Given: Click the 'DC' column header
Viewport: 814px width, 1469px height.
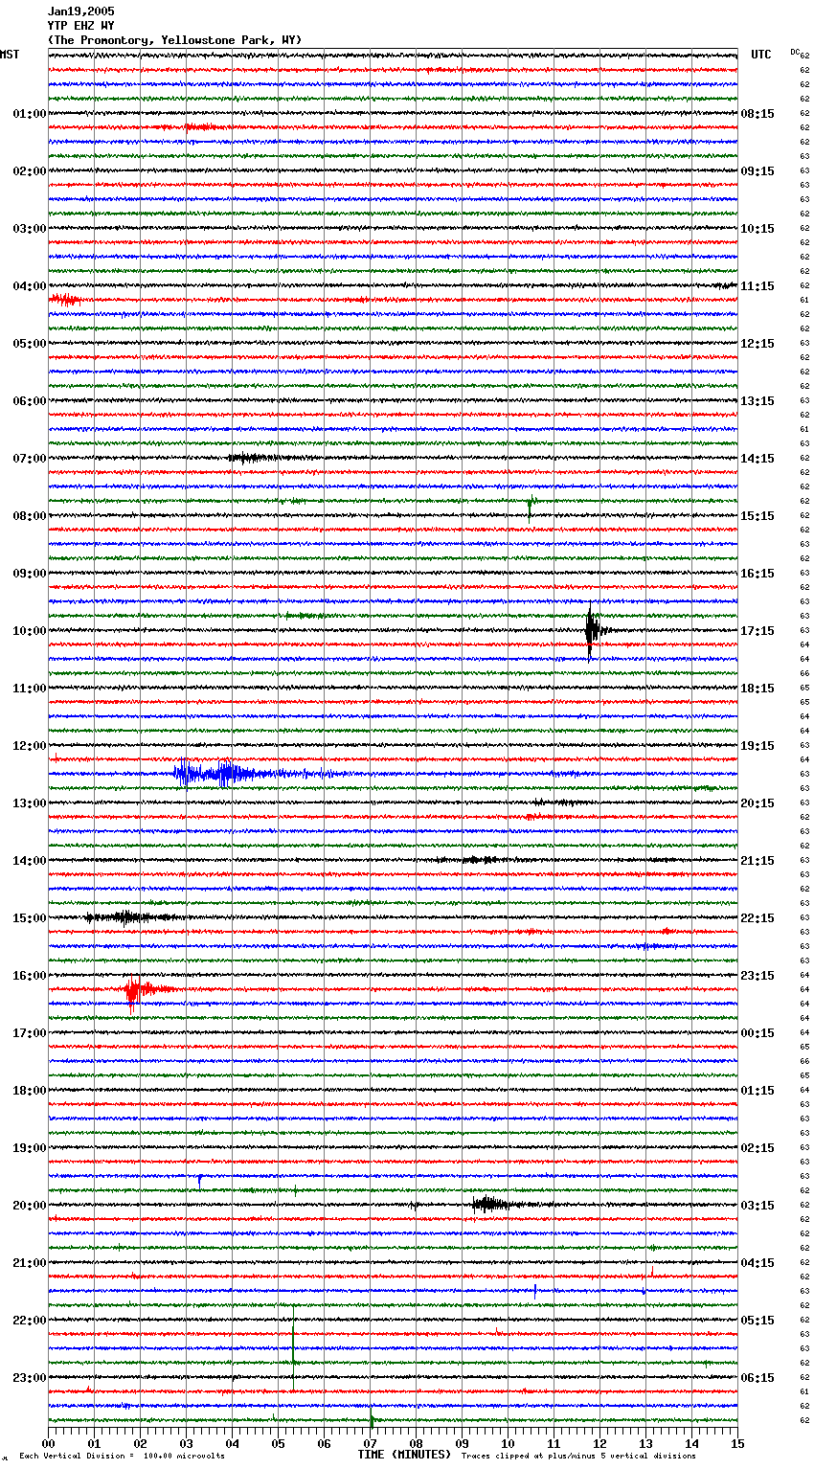Looking at the screenshot, I should (794, 52).
